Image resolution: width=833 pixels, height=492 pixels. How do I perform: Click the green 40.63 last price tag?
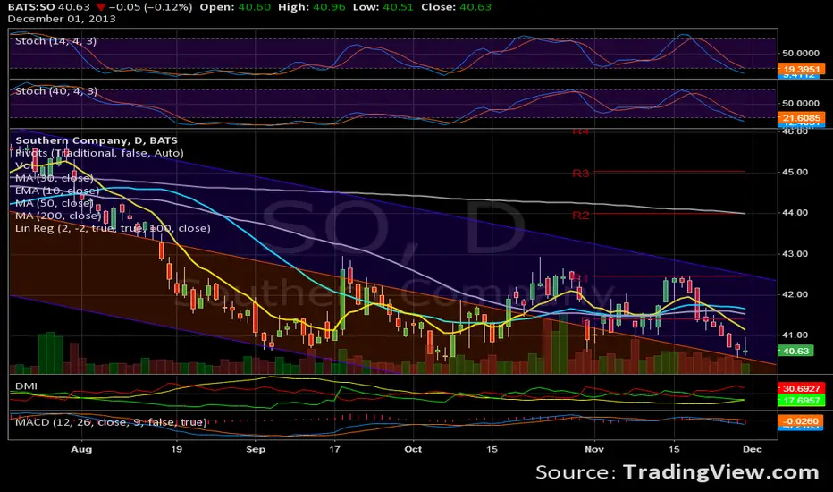tap(795, 351)
